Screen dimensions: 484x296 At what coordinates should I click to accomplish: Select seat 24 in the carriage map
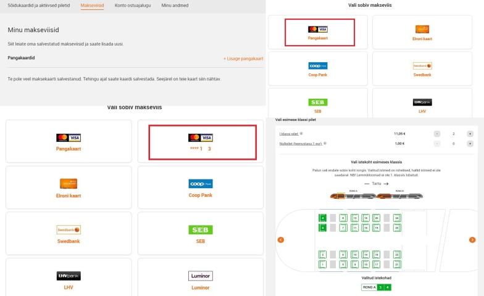pos(397,218)
